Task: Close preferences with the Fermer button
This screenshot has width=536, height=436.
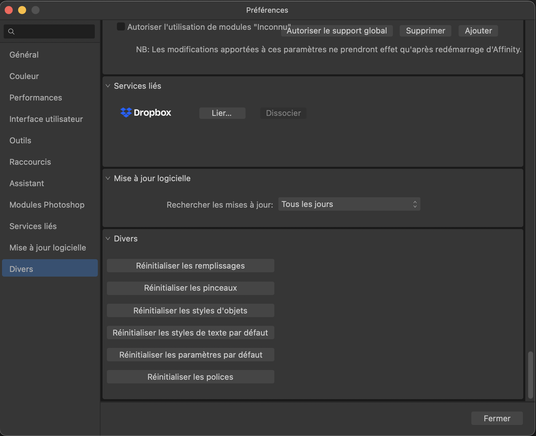Action: click(x=497, y=419)
